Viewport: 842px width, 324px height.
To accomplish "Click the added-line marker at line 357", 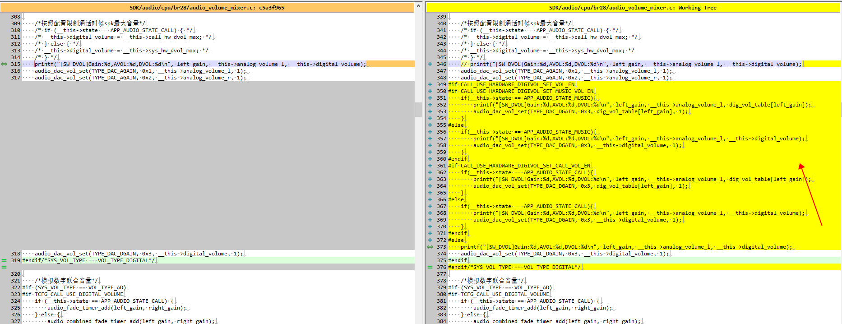I will [x=430, y=139].
